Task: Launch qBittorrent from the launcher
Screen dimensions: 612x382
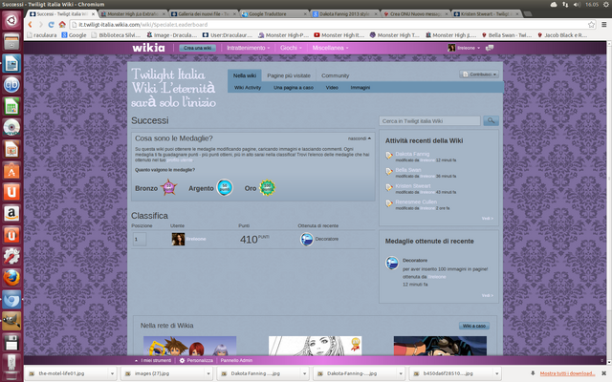Action: point(11,84)
